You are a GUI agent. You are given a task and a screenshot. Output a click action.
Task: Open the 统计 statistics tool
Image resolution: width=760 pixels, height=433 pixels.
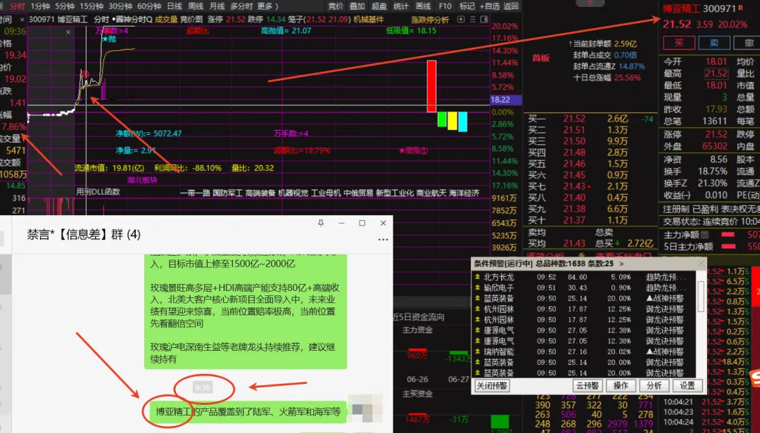[x=400, y=6]
